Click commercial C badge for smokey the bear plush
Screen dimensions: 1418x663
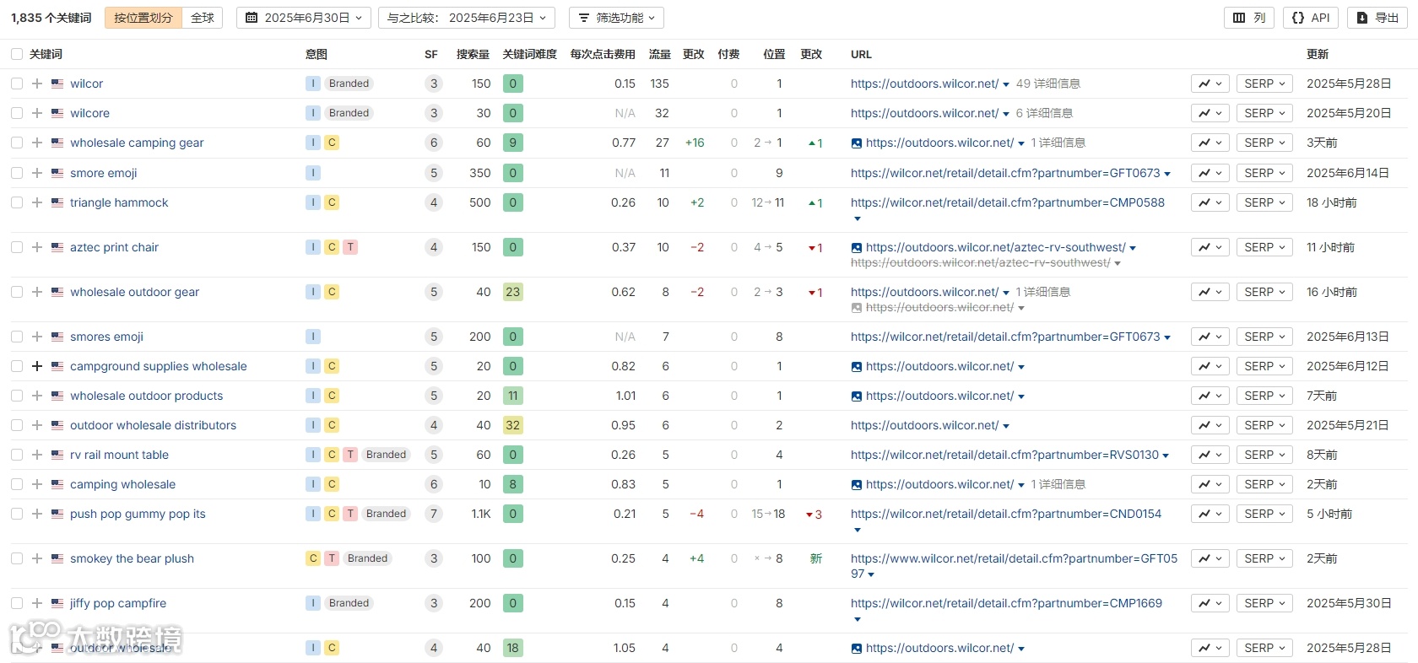point(313,558)
